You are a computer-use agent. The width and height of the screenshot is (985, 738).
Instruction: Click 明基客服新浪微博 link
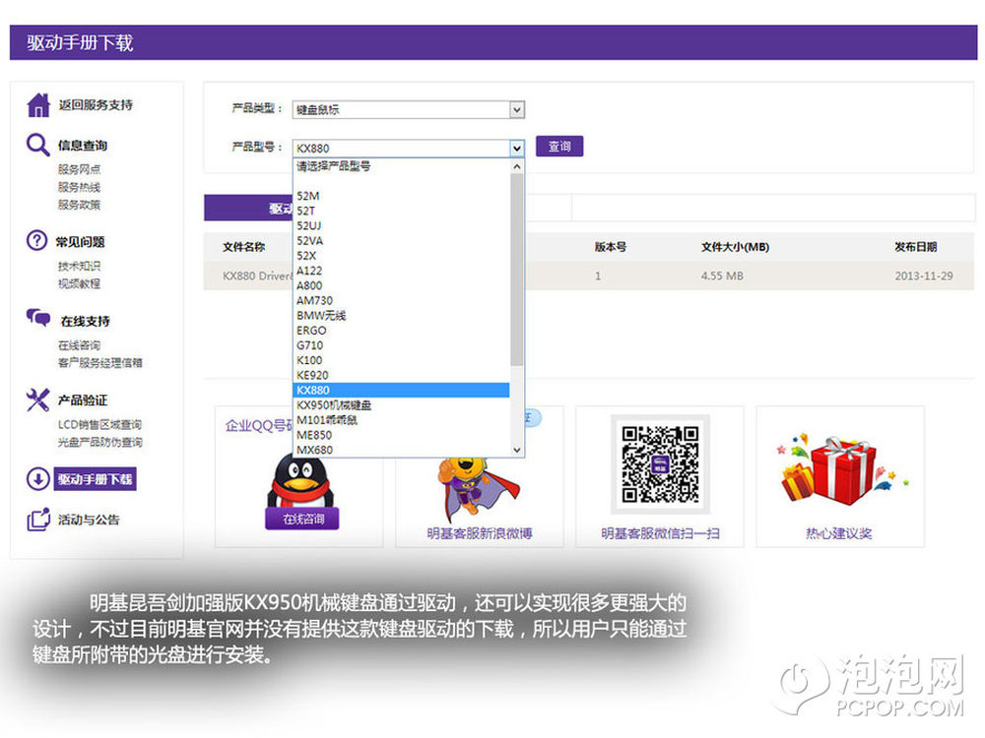[x=480, y=533]
